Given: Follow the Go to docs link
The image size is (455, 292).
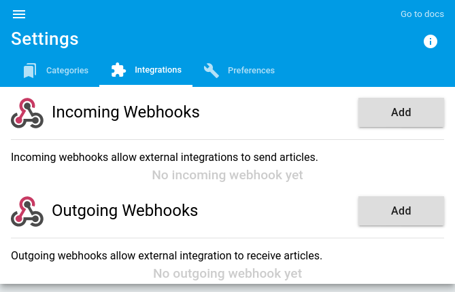Looking at the screenshot, I should click(422, 14).
